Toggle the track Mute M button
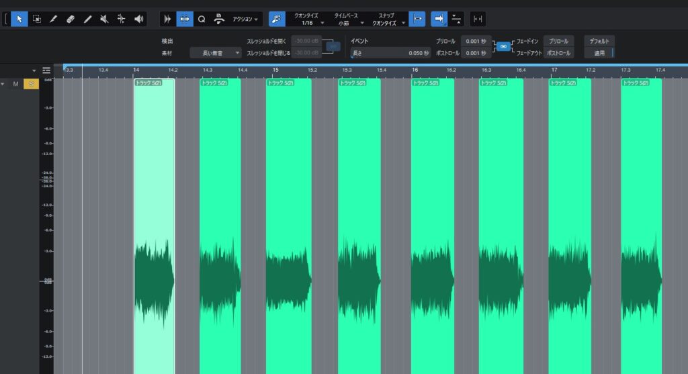Screen dimensions: 688x374 point(16,84)
